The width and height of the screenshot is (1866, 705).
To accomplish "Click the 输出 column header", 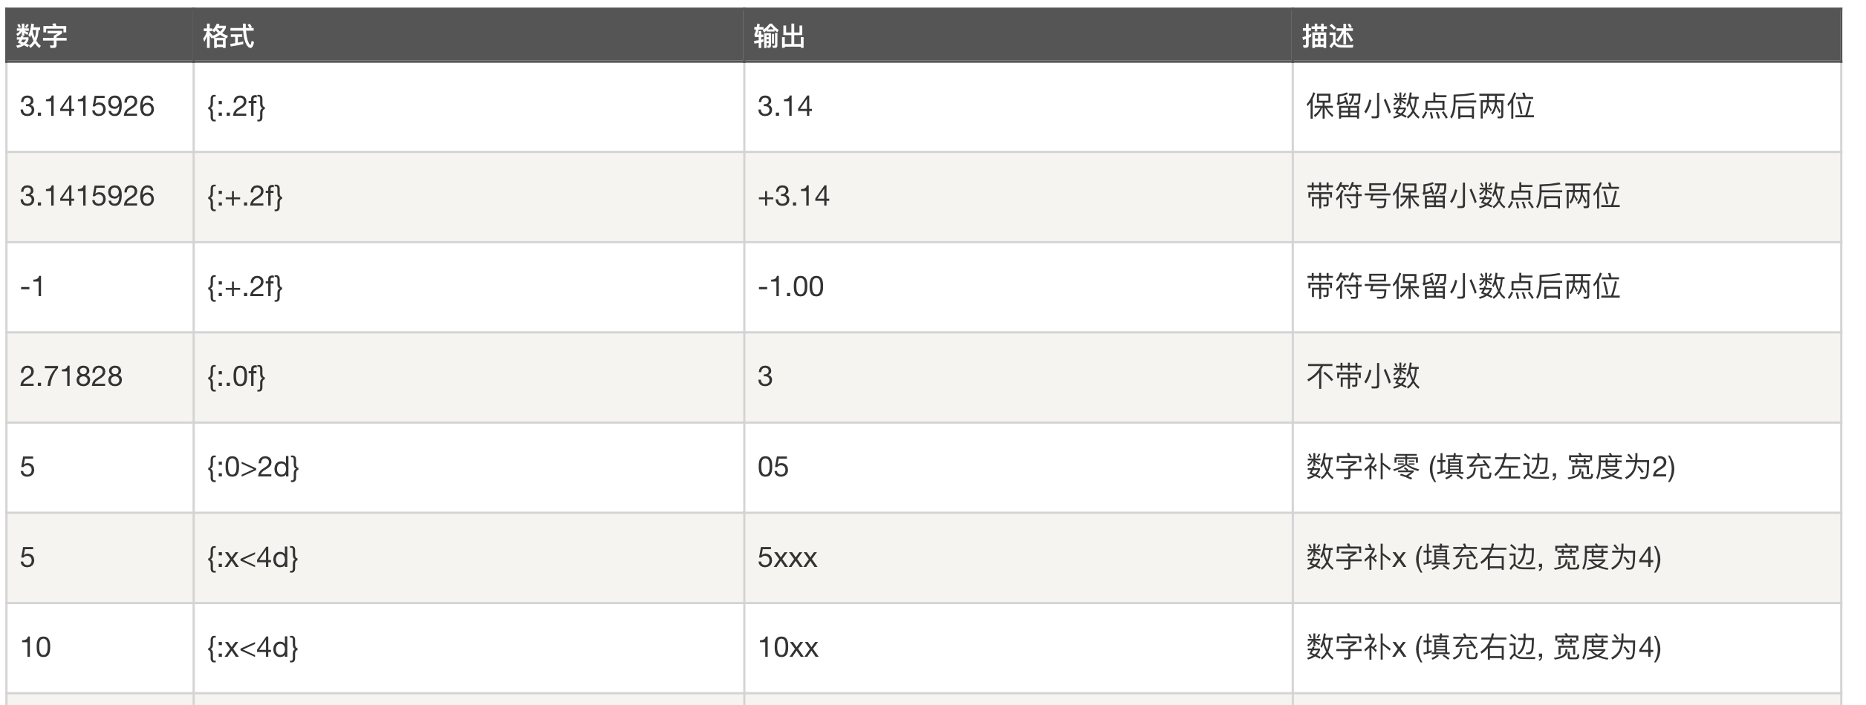I will click(x=779, y=36).
